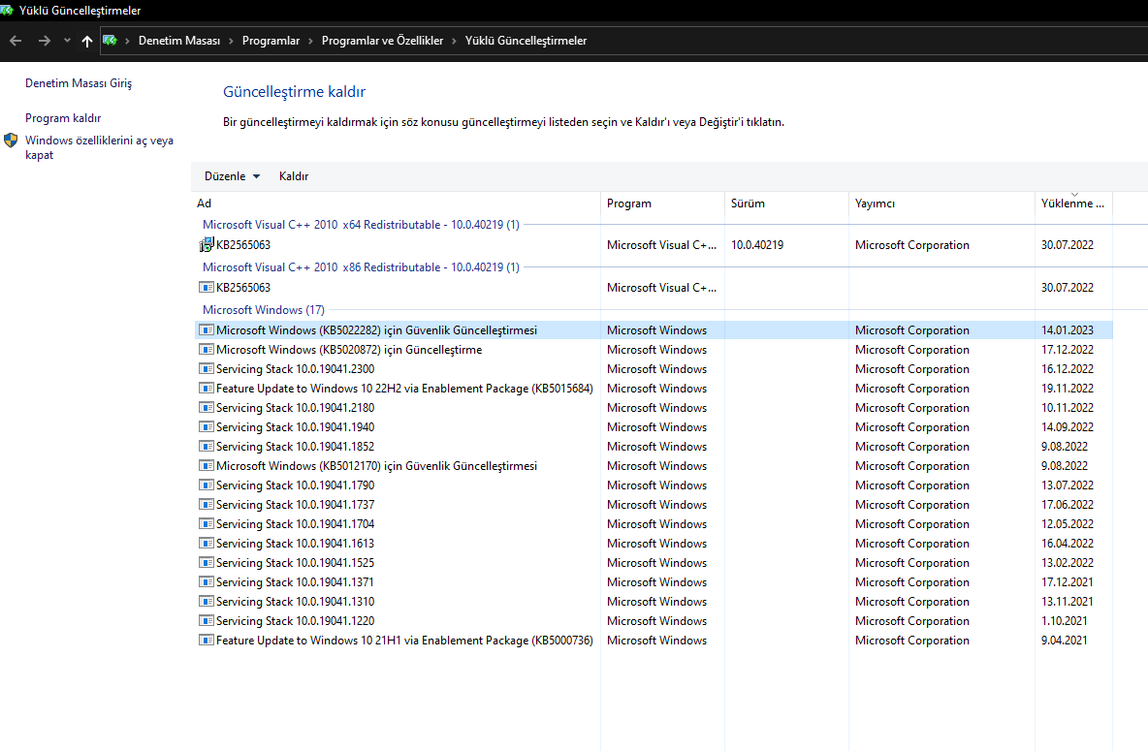Click icon of KB5020872 update
Image resolution: width=1148 pixels, height=751 pixels.
[x=207, y=350]
